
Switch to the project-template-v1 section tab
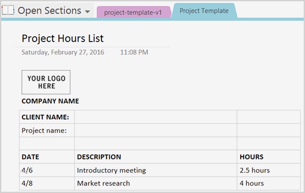132,12
